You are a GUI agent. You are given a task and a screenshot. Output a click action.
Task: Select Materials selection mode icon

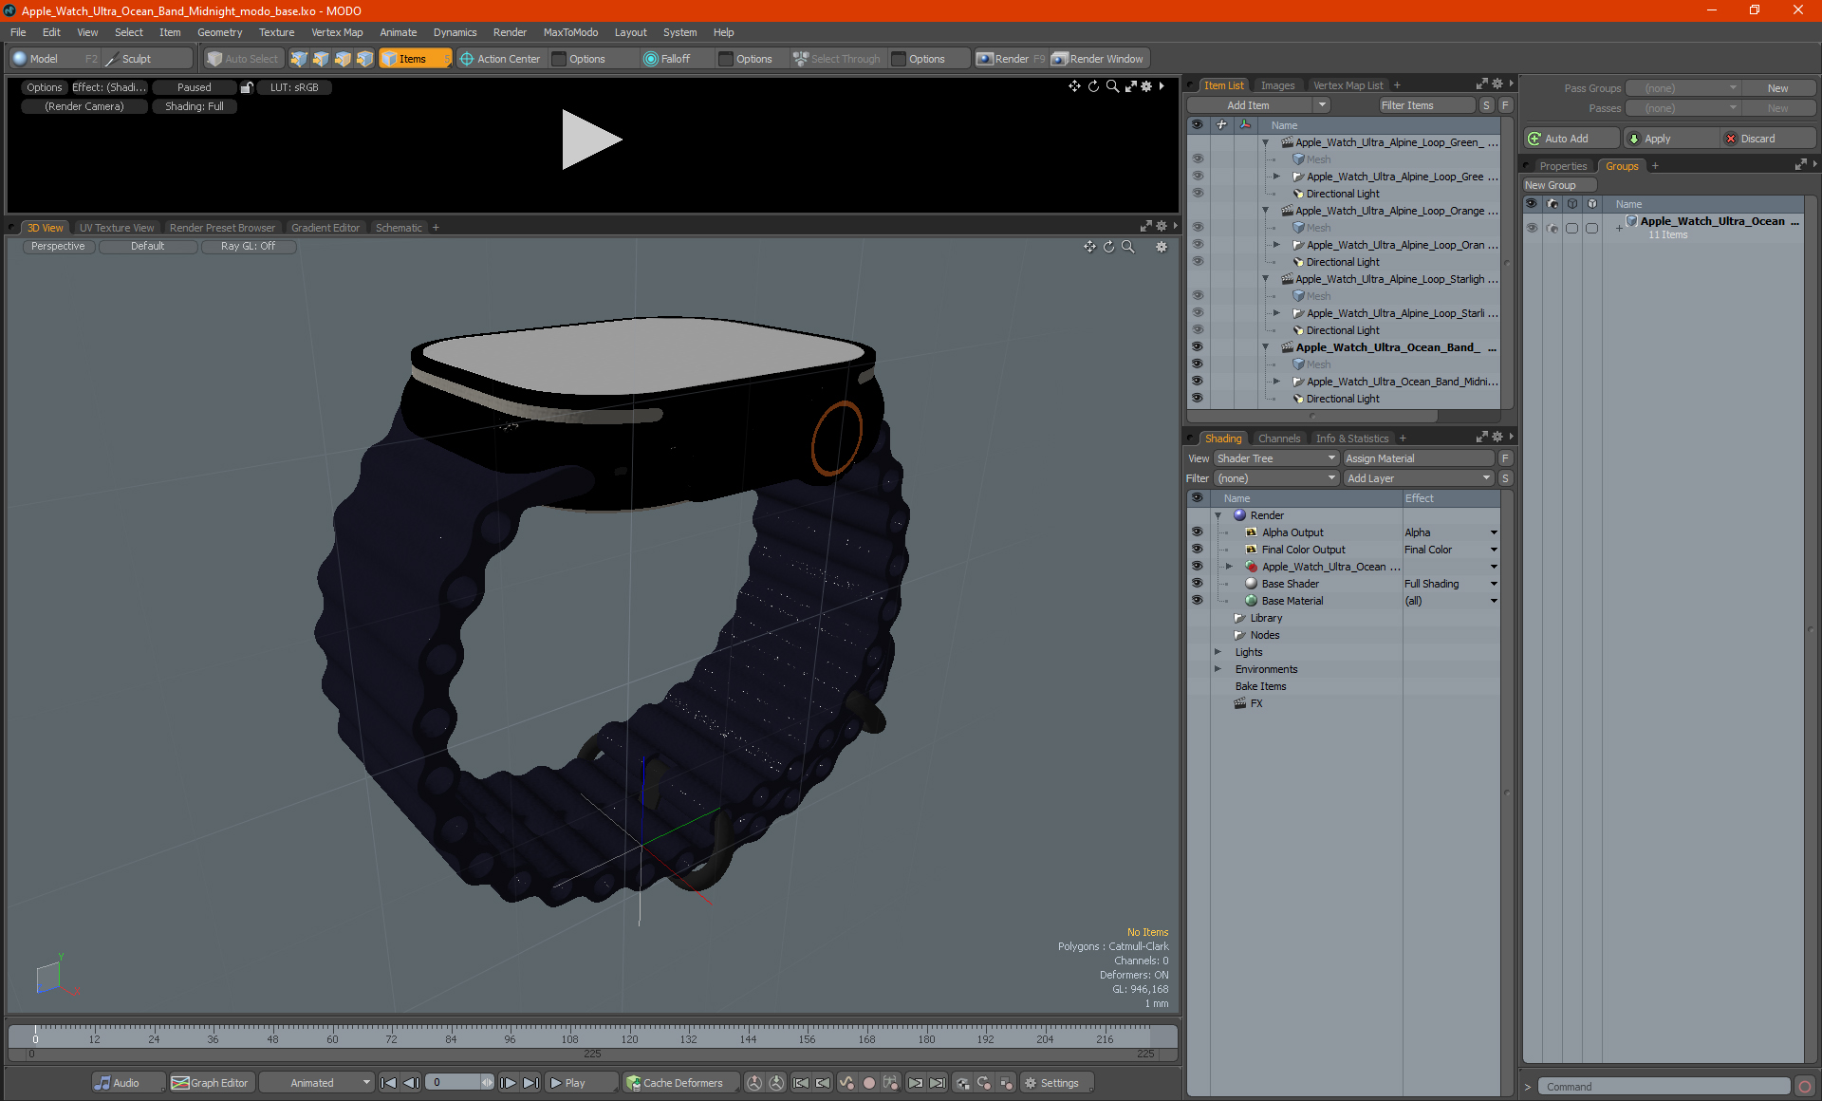click(x=364, y=59)
